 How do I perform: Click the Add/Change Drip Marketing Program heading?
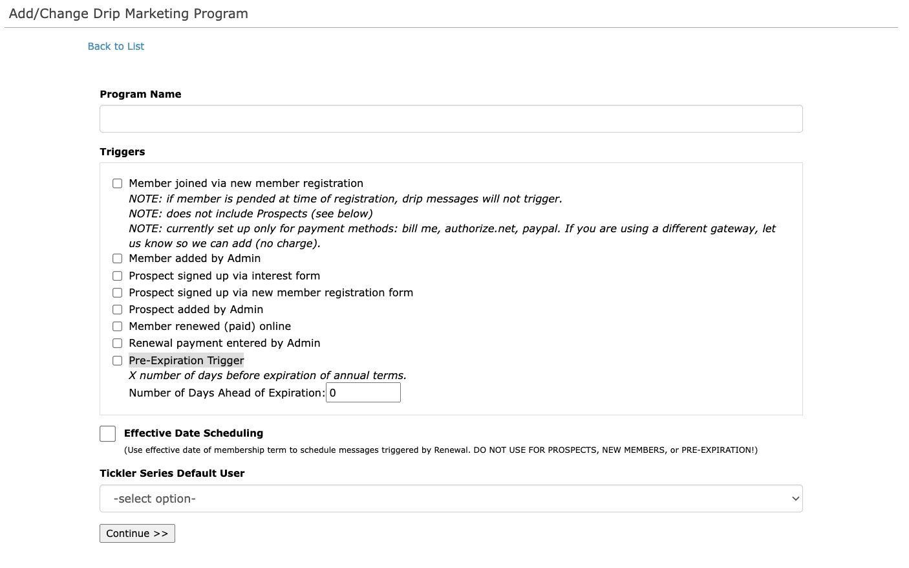coord(127,13)
